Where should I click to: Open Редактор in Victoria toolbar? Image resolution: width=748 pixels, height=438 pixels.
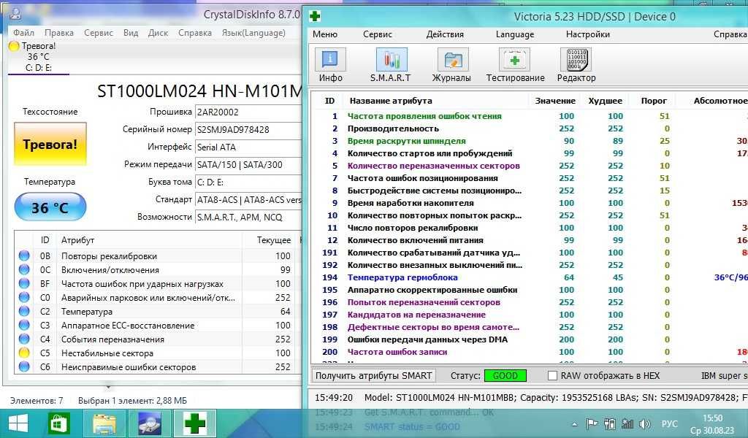(576, 65)
